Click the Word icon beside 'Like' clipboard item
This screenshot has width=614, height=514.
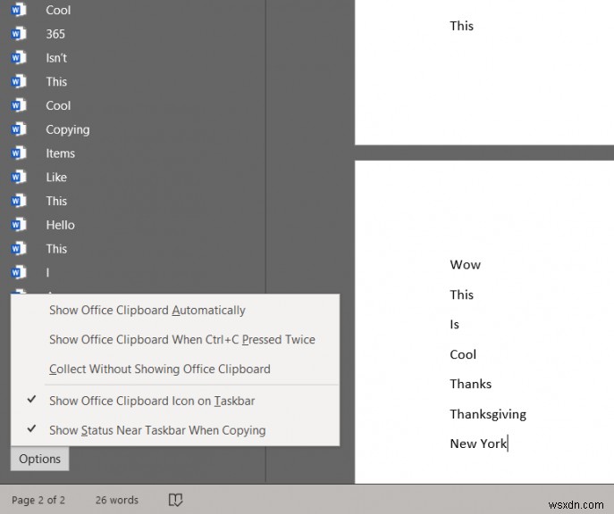19,177
